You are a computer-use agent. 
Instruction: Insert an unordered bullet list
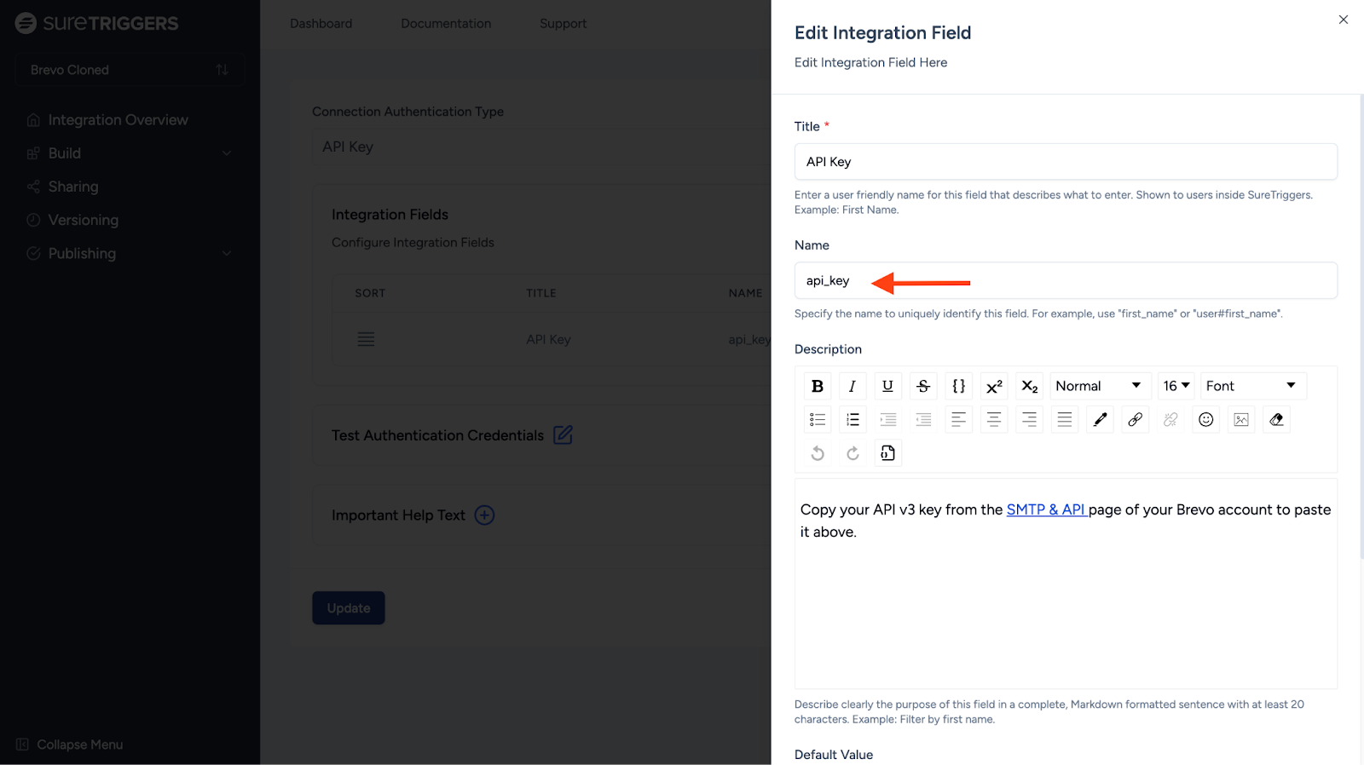[818, 419]
